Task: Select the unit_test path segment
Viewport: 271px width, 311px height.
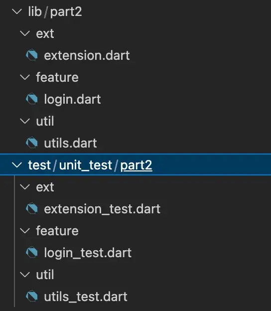Action: (86, 165)
